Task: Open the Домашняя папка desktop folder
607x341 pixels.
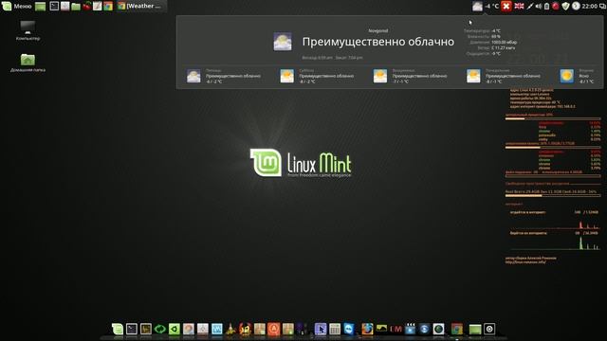Action: coord(28,63)
